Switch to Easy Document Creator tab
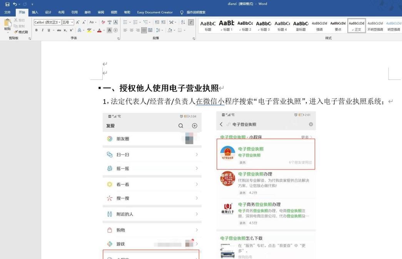 tap(155, 12)
